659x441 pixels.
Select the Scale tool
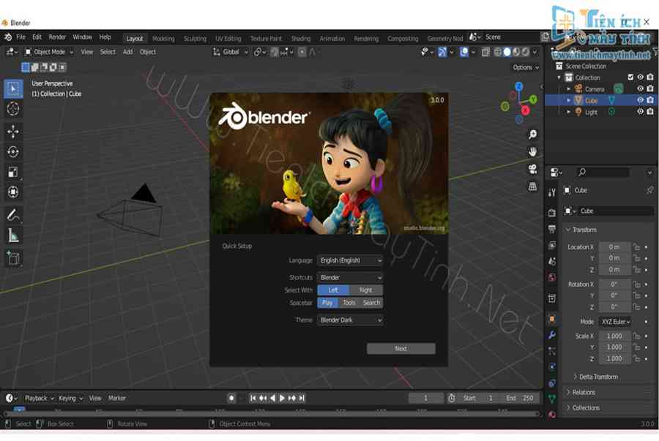click(13, 173)
